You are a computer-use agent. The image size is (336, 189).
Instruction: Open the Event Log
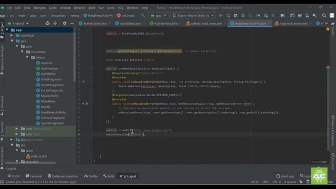tap(285, 176)
